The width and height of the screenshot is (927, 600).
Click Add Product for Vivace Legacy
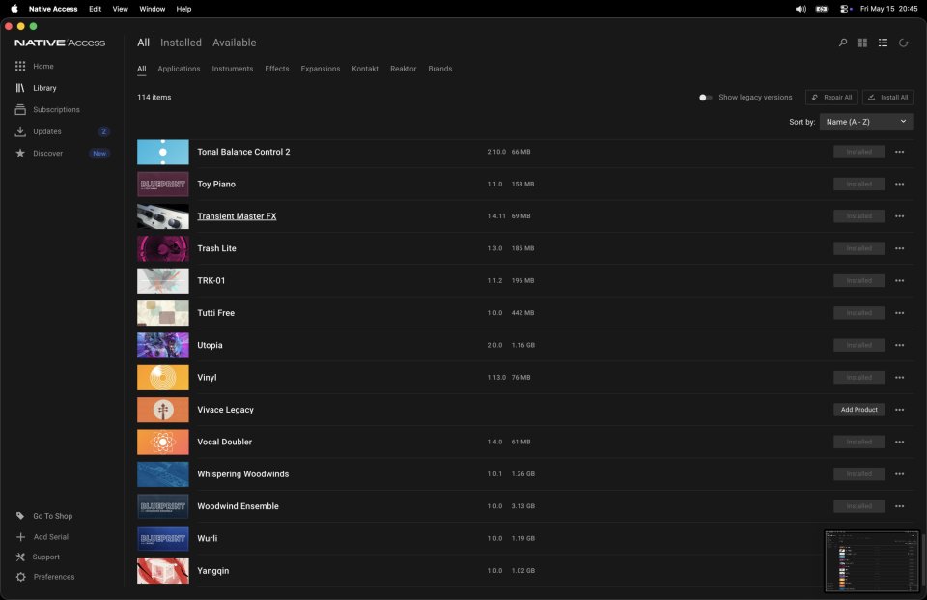(x=859, y=410)
